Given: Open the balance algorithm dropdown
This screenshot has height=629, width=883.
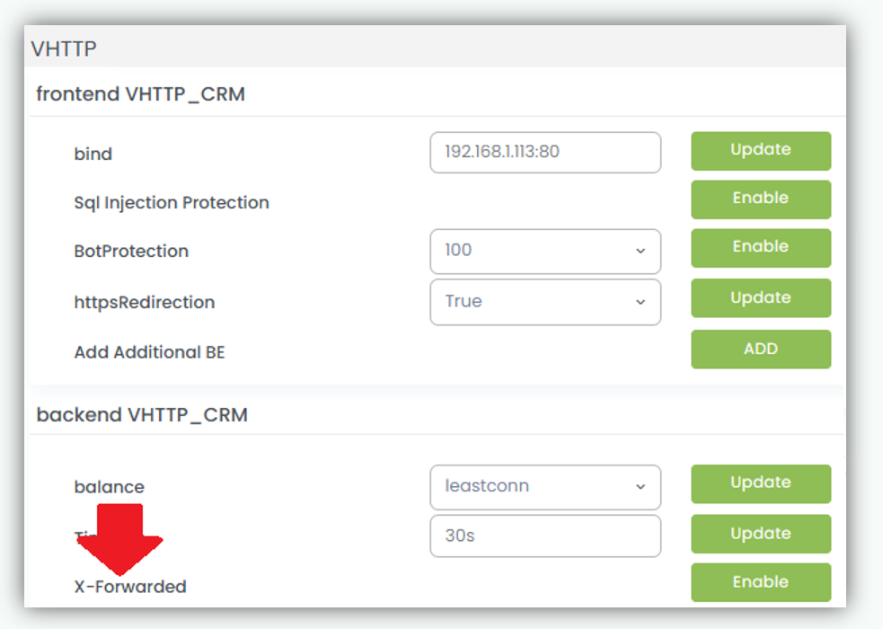Looking at the screenshot, I should pos(545,487).
